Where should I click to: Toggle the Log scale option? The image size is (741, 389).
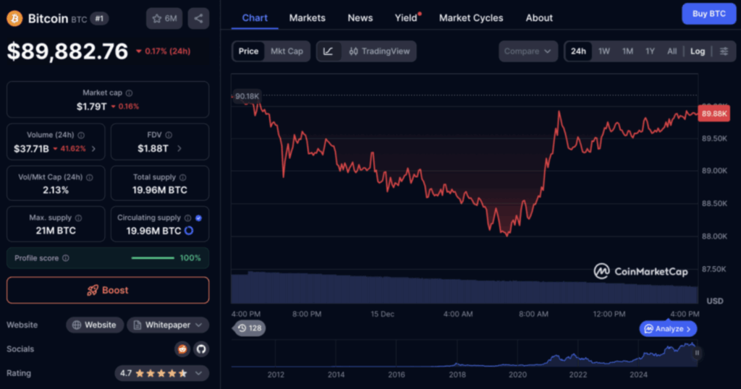697,51
